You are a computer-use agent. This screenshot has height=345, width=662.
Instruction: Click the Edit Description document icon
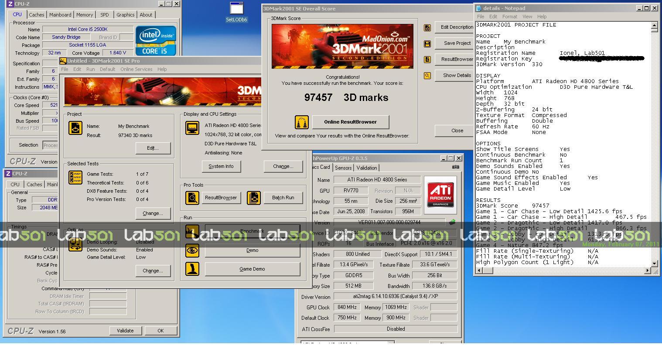pyautogui.click(x=427, y=27)
